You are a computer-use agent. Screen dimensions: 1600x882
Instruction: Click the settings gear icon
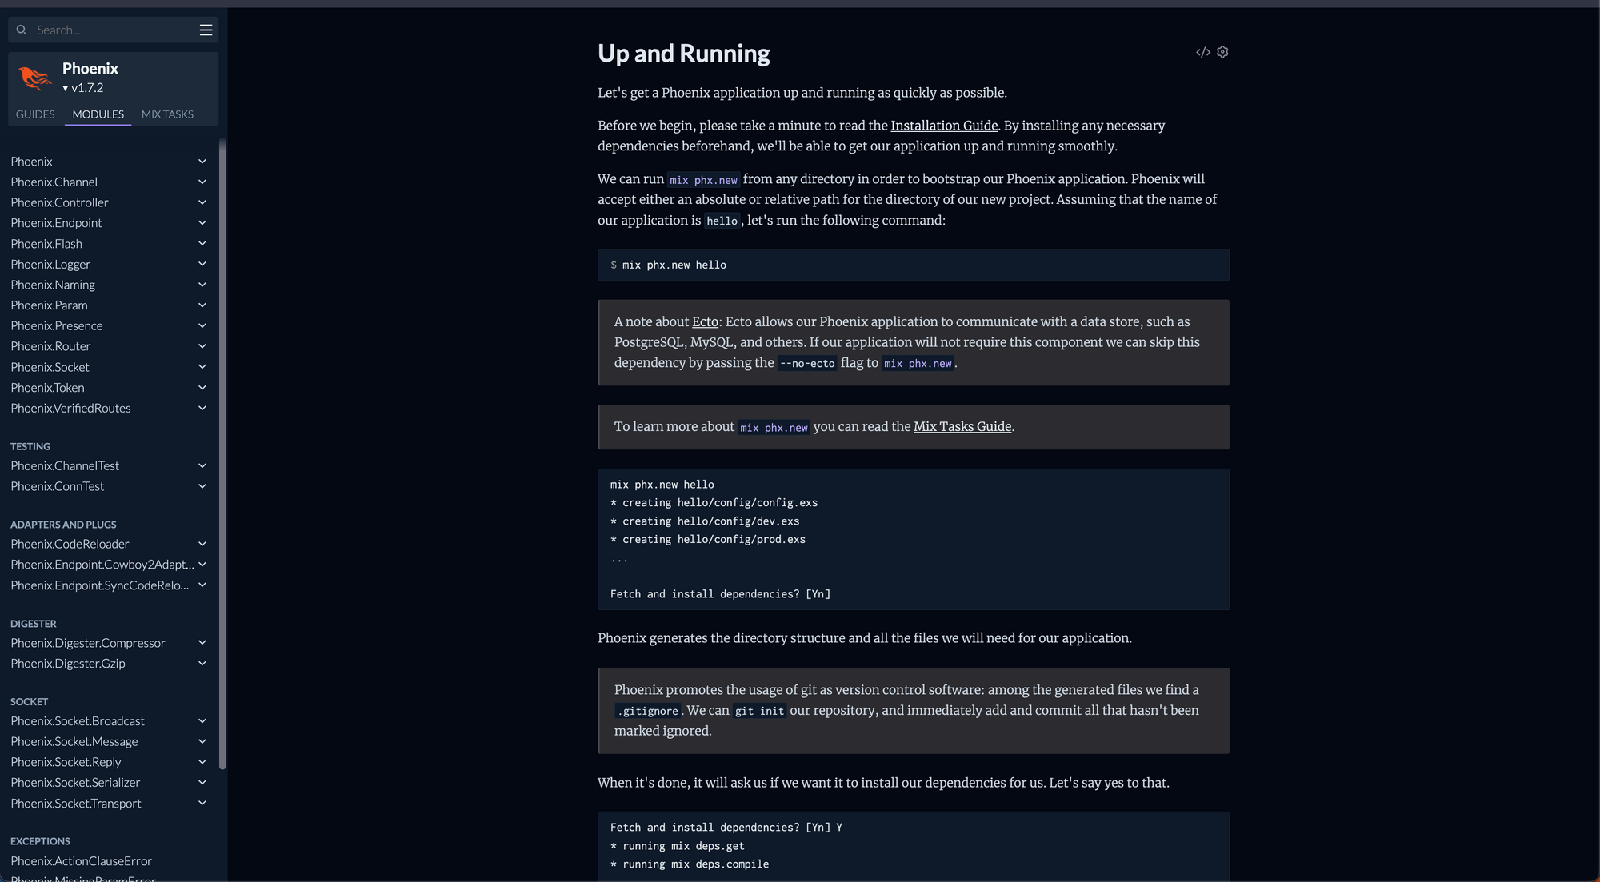(x=1222, y=51)
